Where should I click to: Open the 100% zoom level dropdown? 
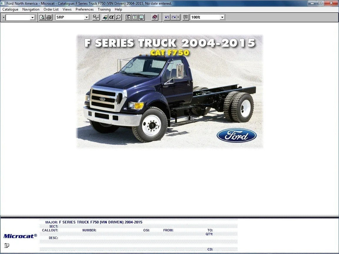[x=222, y=17]
